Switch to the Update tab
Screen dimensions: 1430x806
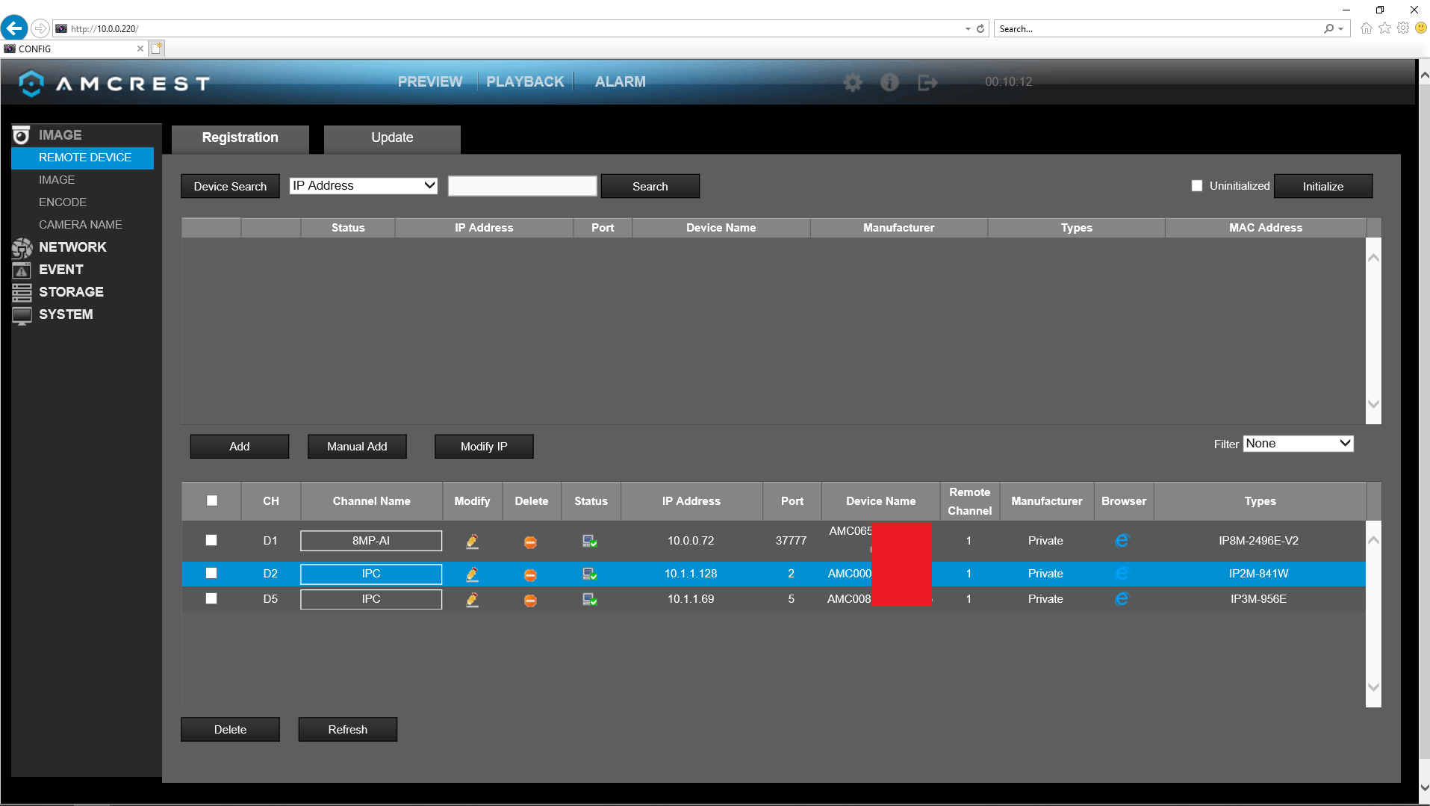[392, 139]
